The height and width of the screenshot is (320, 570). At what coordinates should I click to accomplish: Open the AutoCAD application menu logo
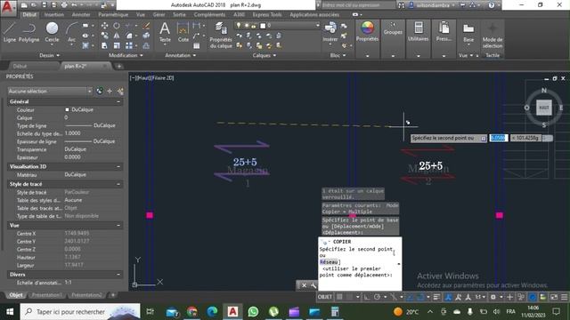[x=8, y=7]
